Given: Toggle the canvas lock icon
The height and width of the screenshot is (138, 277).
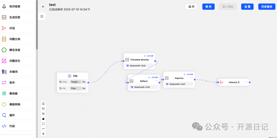Looking at the screenshot, I should click(x=43, y=119).
